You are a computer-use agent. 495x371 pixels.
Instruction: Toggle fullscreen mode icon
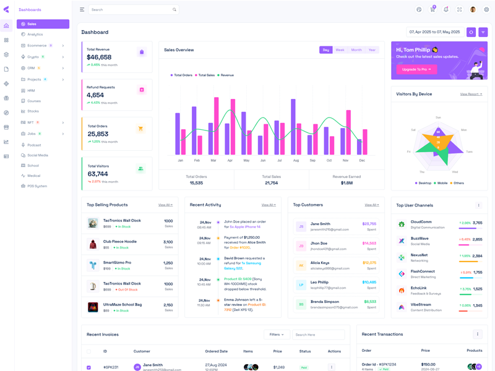tap(459, 10)
